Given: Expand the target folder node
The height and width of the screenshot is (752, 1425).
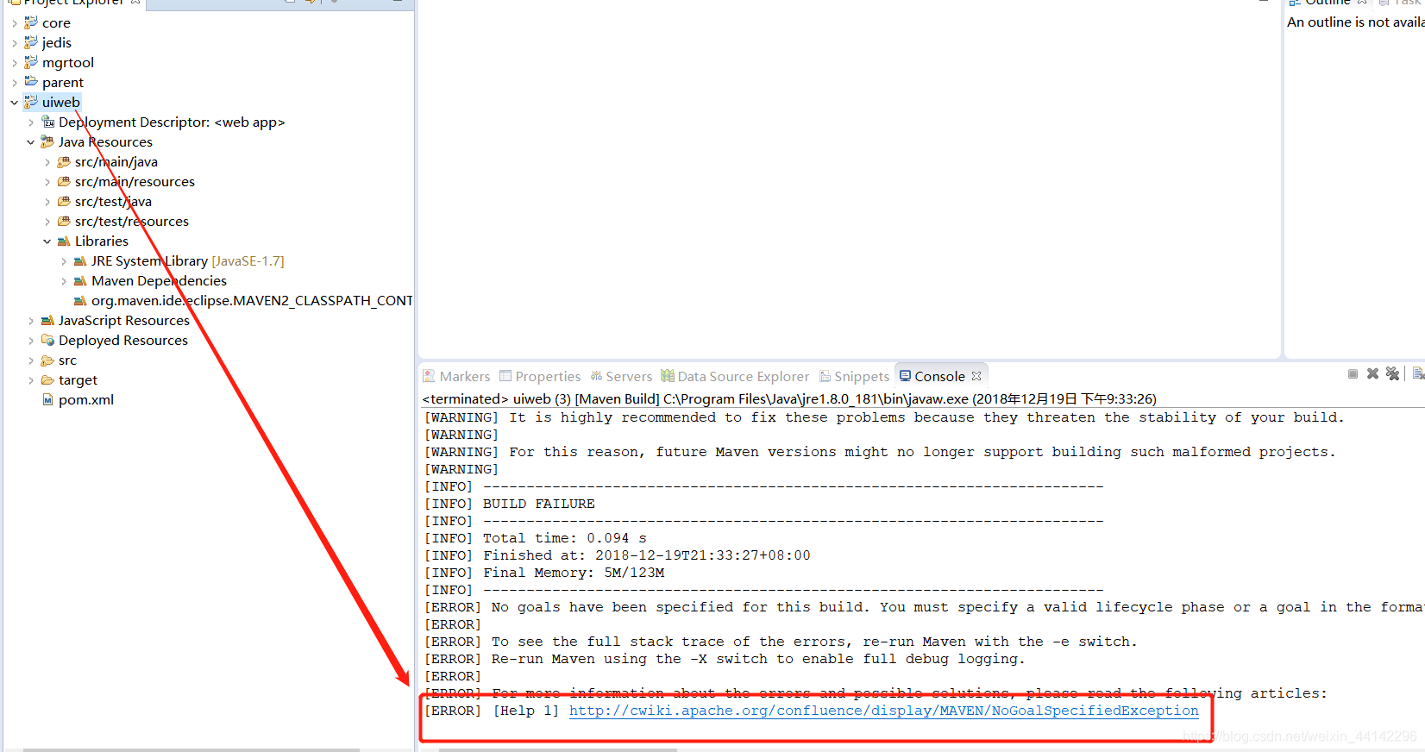Looking at the screenshot, I should [31, 380].
